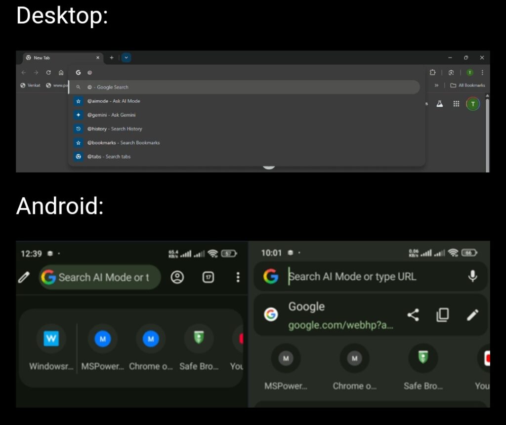Tap the pencil customize icon on Android
The width and height of the screenshot is (506, 425).
click(24, 277)
